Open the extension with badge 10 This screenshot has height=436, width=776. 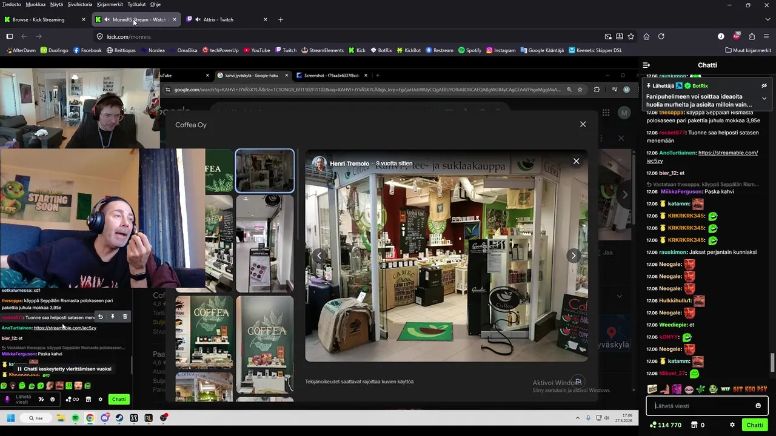[x=736, y=36]
